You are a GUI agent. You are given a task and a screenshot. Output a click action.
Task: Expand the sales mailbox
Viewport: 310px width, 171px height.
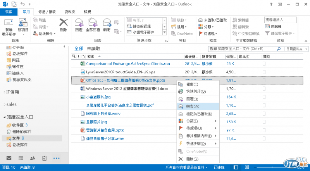5,105
